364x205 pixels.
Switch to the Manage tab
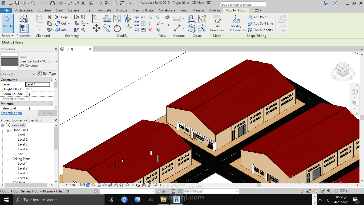pyautogui.click(x=198, y=10)
